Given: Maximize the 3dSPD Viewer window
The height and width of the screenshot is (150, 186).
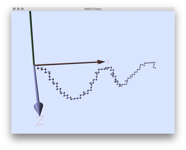Looking at the screenshot, I should click(23, 9).
